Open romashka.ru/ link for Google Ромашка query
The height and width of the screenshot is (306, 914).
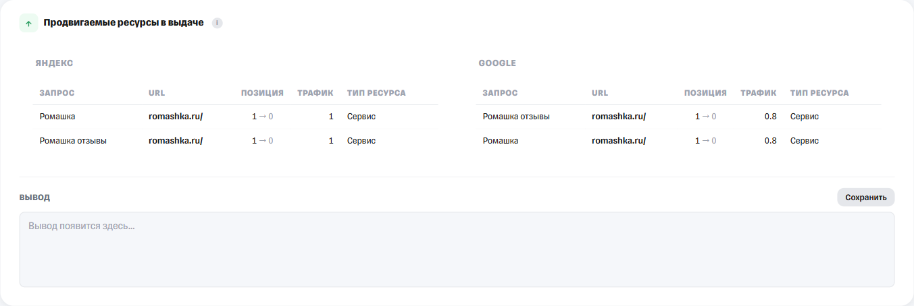point(619,141)
